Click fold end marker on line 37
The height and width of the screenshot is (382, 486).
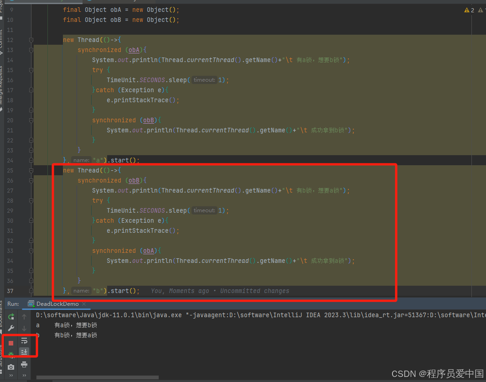pos(31,291)
